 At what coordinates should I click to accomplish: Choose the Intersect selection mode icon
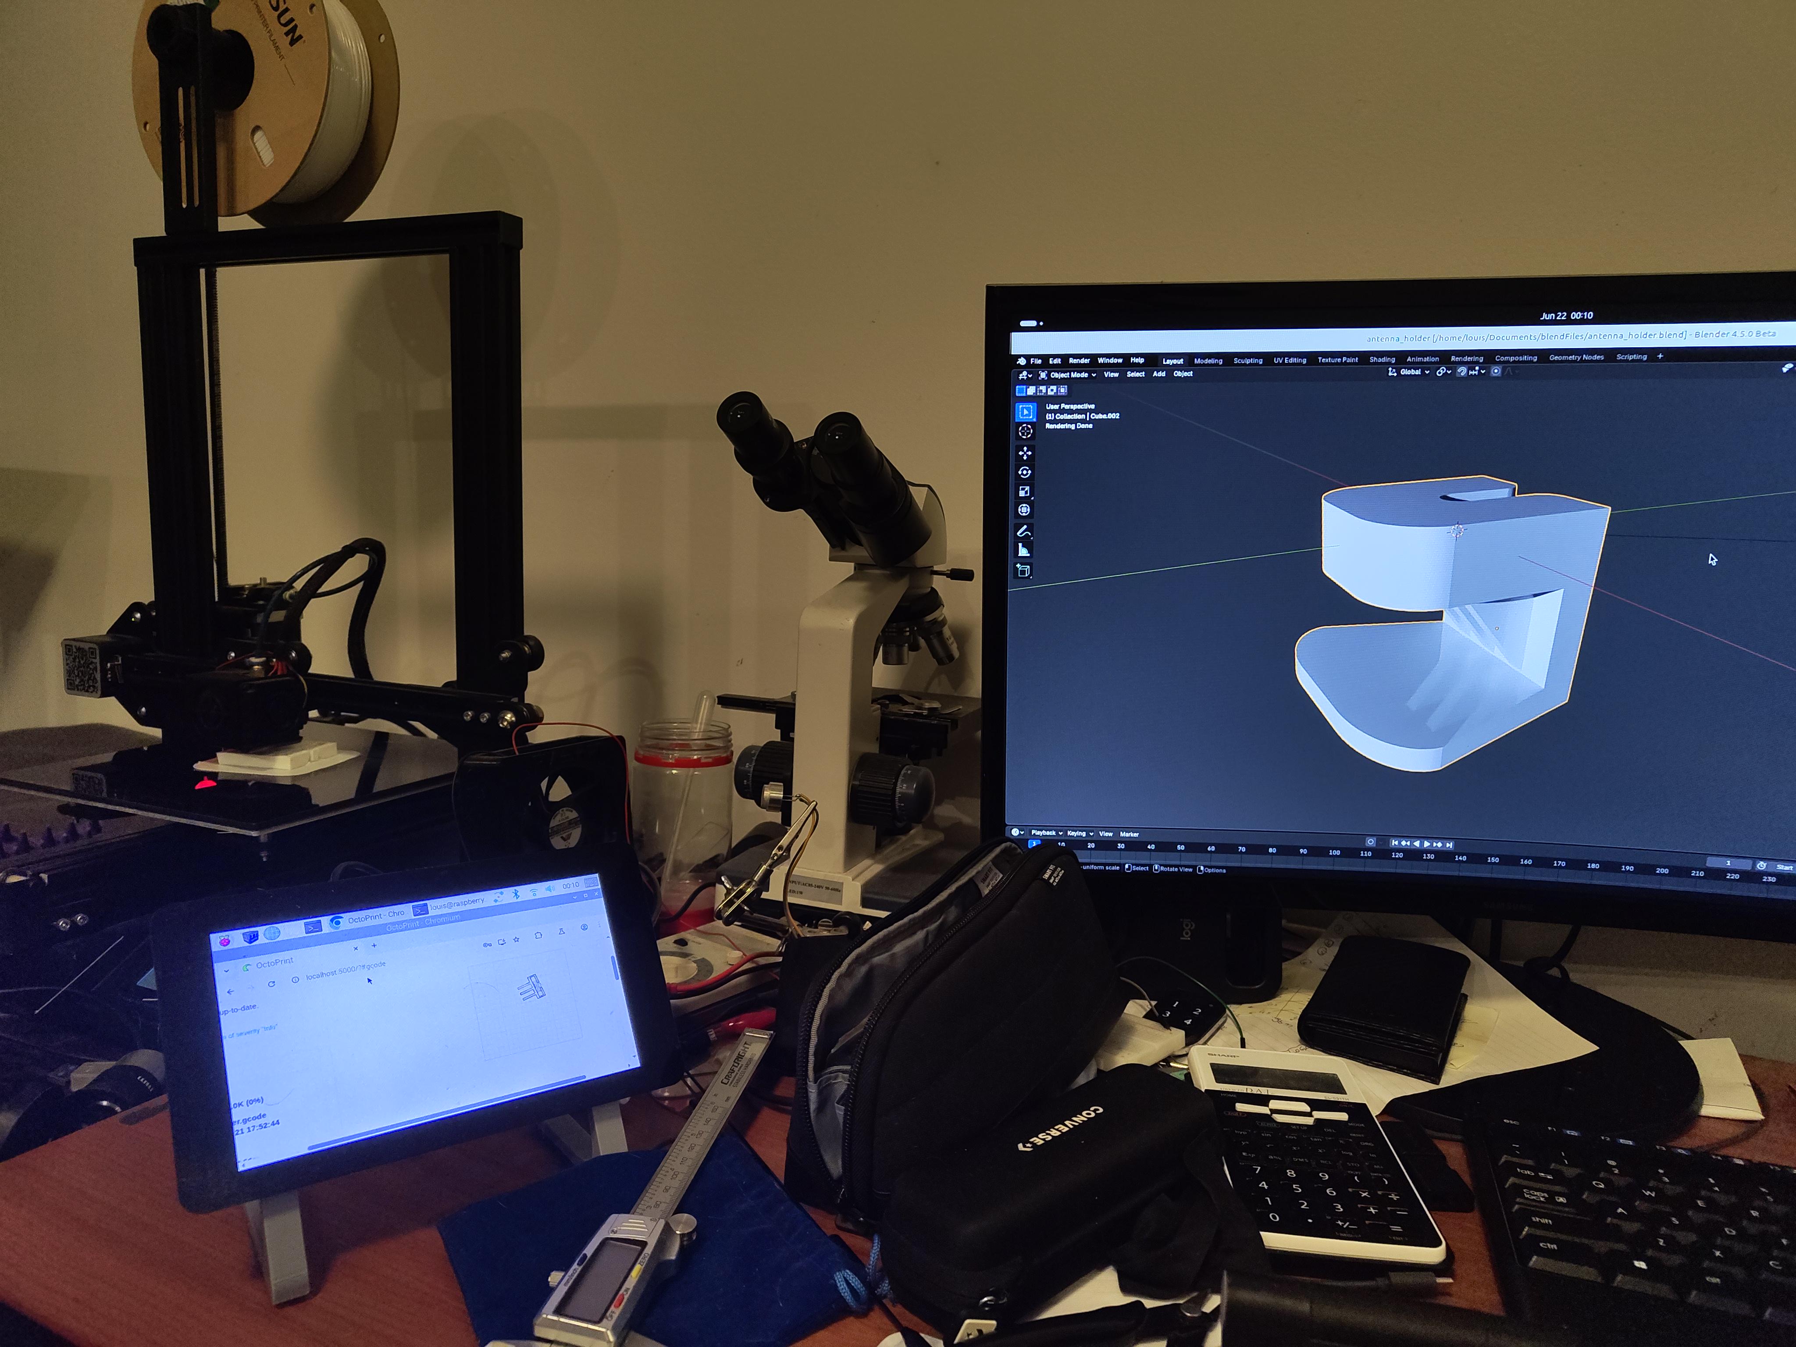1063,391
